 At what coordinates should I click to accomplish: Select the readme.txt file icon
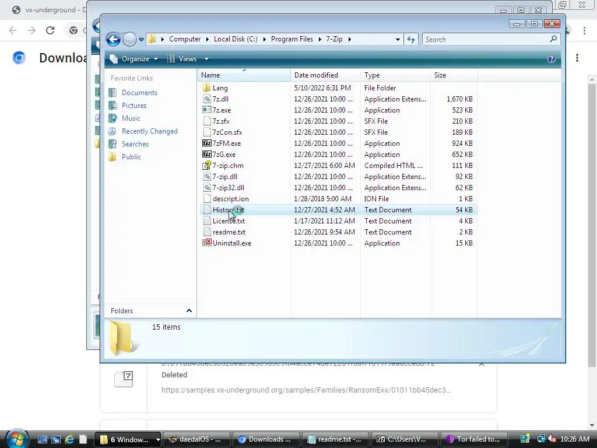207,232
